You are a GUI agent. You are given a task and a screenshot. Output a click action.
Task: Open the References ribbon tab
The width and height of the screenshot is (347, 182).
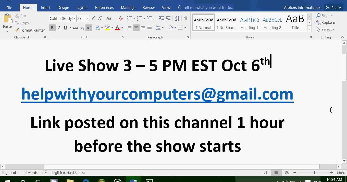[104, 8]
